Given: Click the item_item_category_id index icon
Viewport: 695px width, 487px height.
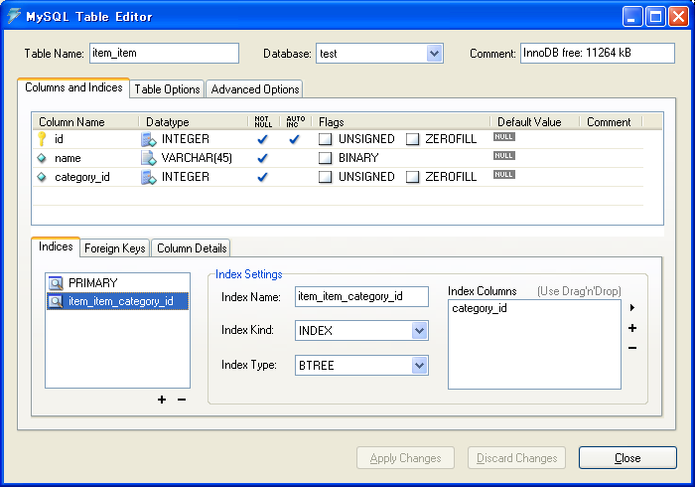Looking at the screenshot, I should (x=56, y=301).
